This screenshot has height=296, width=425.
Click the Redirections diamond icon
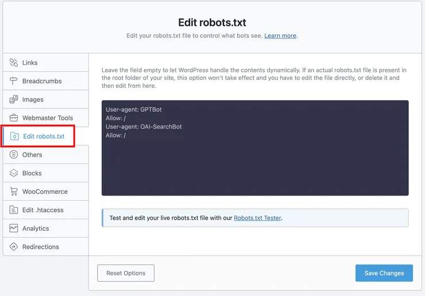14,247
